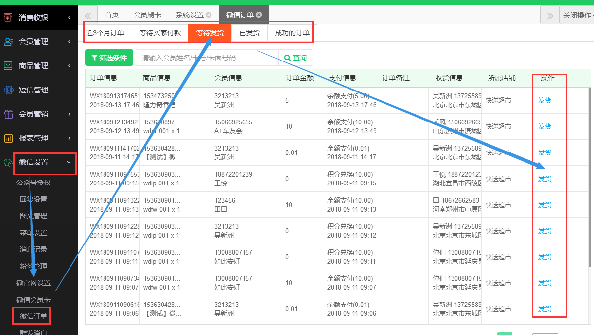Click 发货 for the 2018-09-11 09:12 order
Image resolution: width=594 pixels, height=335 pixels.
point(545,231)
